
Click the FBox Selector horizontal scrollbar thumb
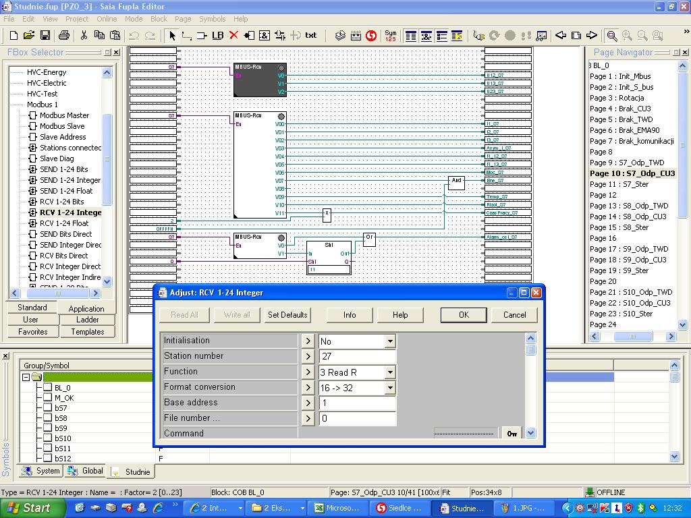(x=58, y=293)
